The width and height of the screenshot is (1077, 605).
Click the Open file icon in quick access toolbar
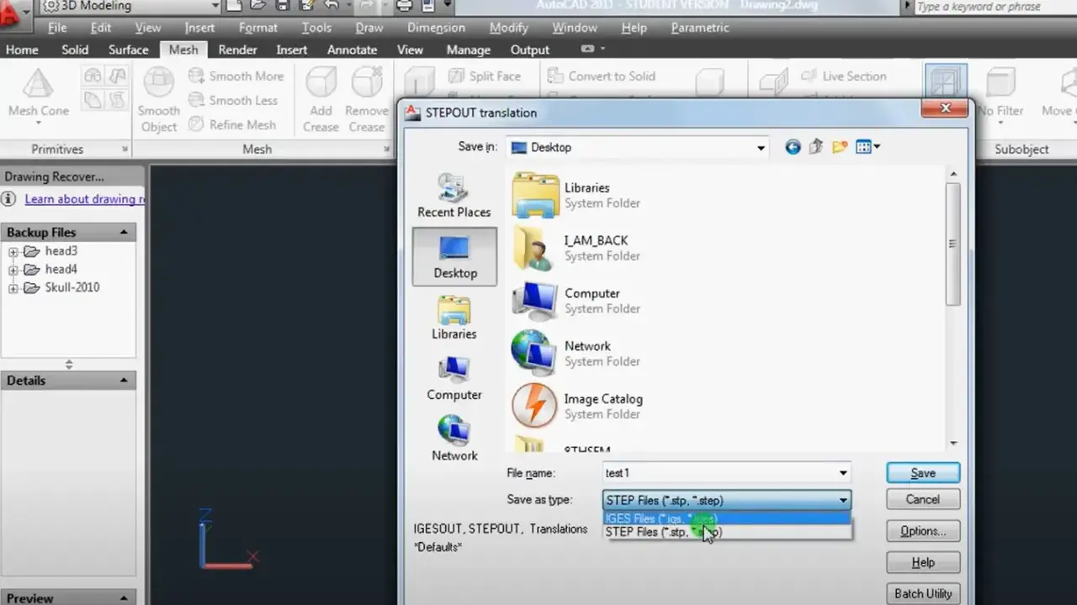tap(259, 6)
